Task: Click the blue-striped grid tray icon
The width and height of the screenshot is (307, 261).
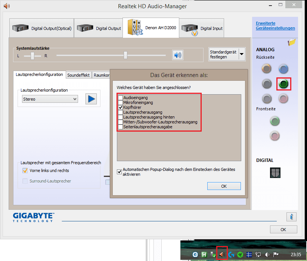Action: pos(249,255)
